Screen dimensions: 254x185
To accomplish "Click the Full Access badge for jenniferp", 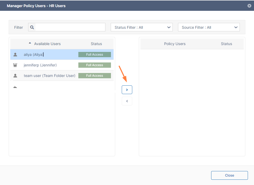I will point(95,65).
